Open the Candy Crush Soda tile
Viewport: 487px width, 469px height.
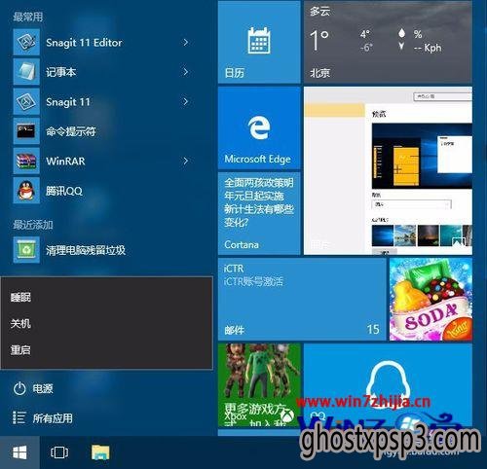tap(431, 299)
